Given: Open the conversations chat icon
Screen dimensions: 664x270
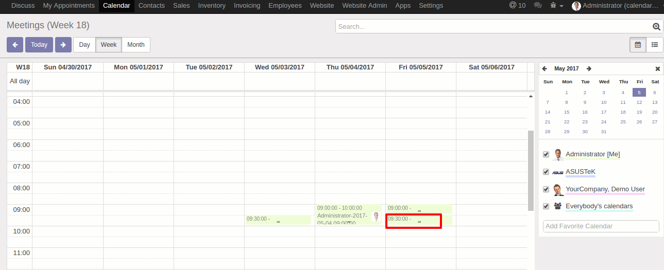Looking at the screenshot, I should click(x=538, y=6).
